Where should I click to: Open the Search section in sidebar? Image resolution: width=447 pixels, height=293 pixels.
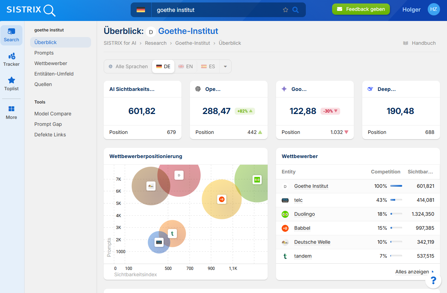pyautogui.click(x=11, y=35)
